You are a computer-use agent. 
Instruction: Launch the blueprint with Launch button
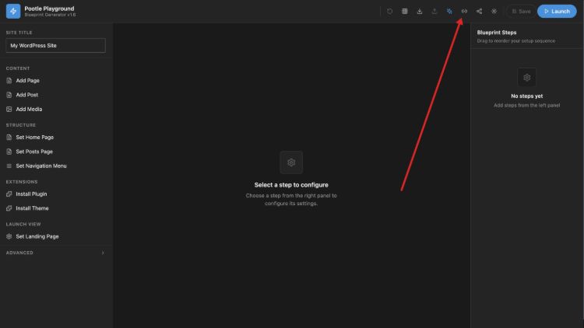(557, 11)
